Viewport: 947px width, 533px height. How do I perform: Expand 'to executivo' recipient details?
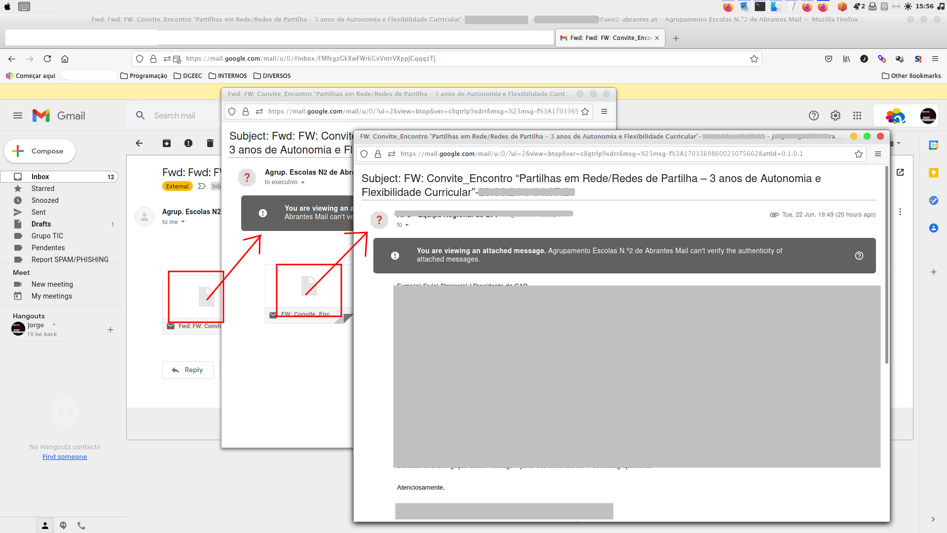303,183
